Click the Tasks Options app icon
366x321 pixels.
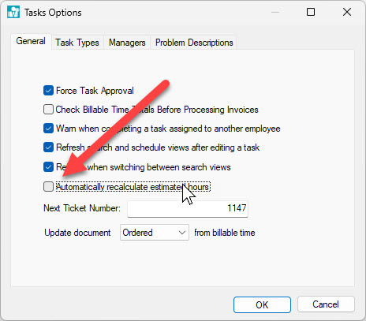click(13, 12)
